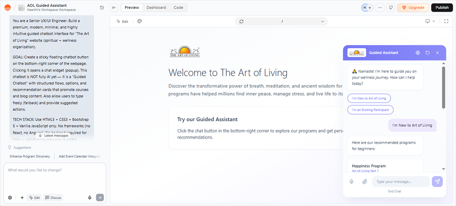
Task: Open the three-dots more options button
Action: tap(380, 8)
